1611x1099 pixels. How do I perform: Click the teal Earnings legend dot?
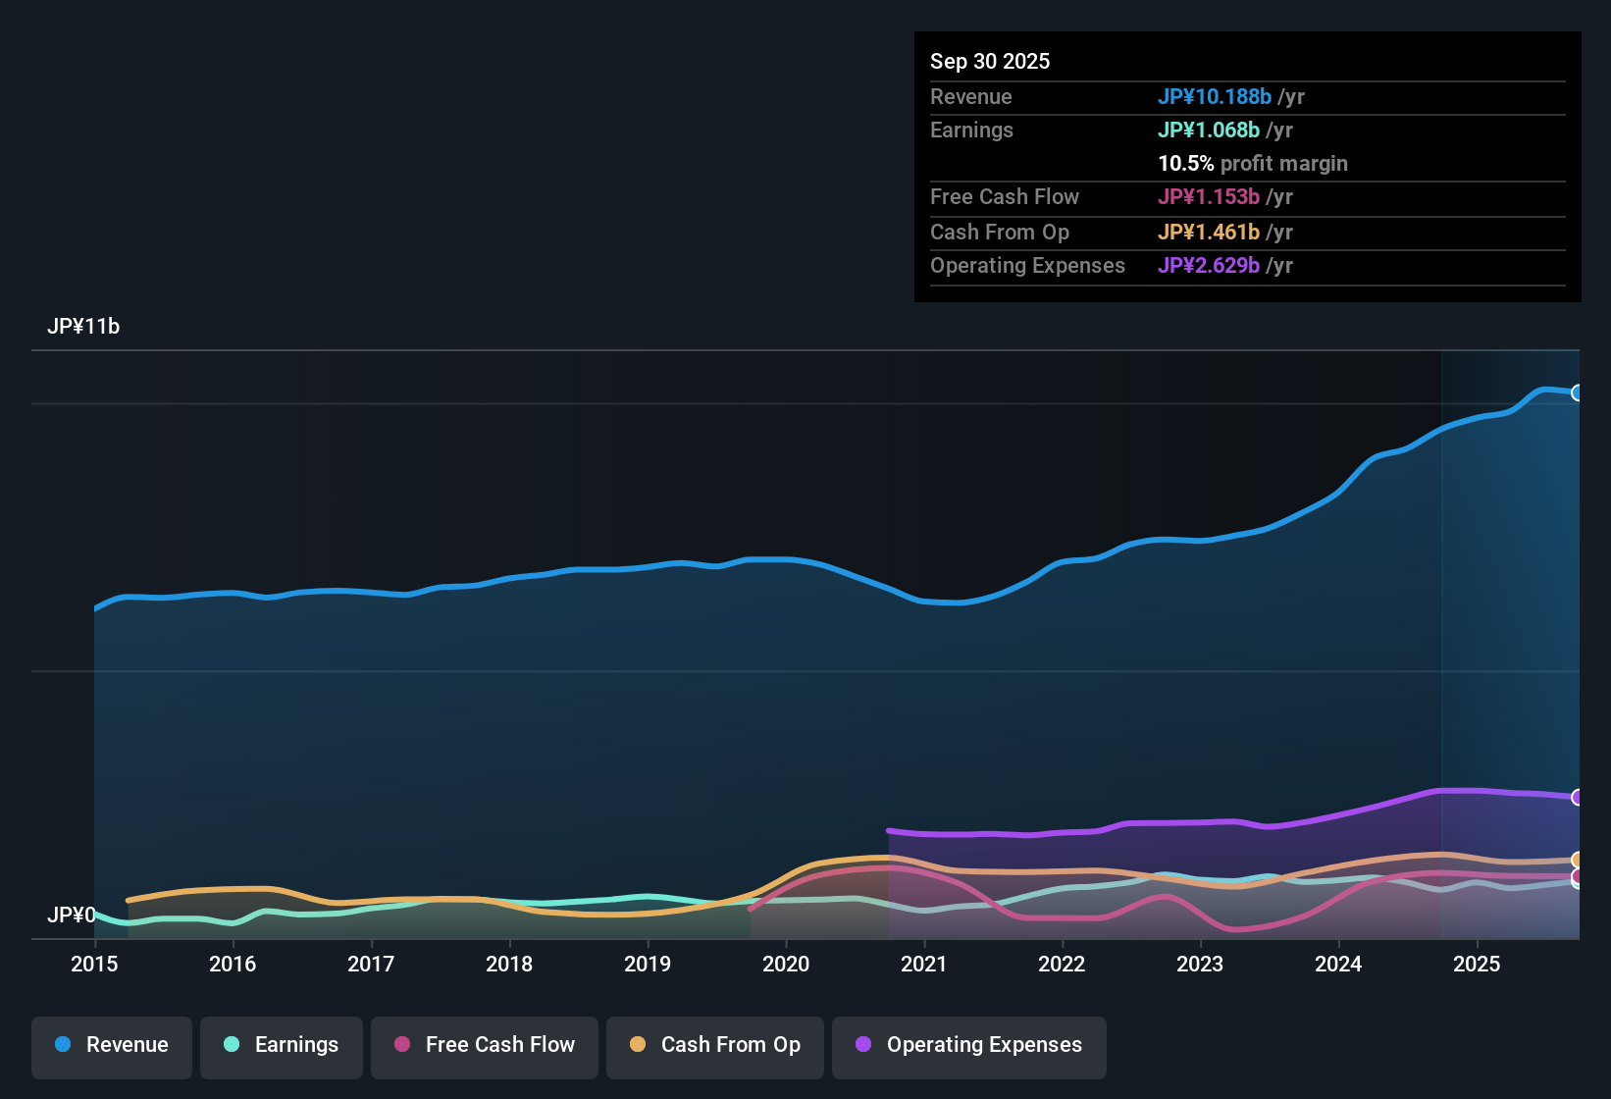tap(233, 1045)
